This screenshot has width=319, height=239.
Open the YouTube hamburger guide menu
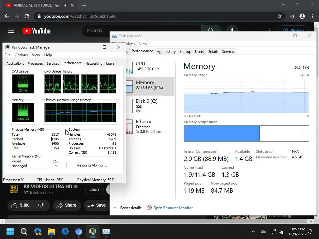(11, 31)
